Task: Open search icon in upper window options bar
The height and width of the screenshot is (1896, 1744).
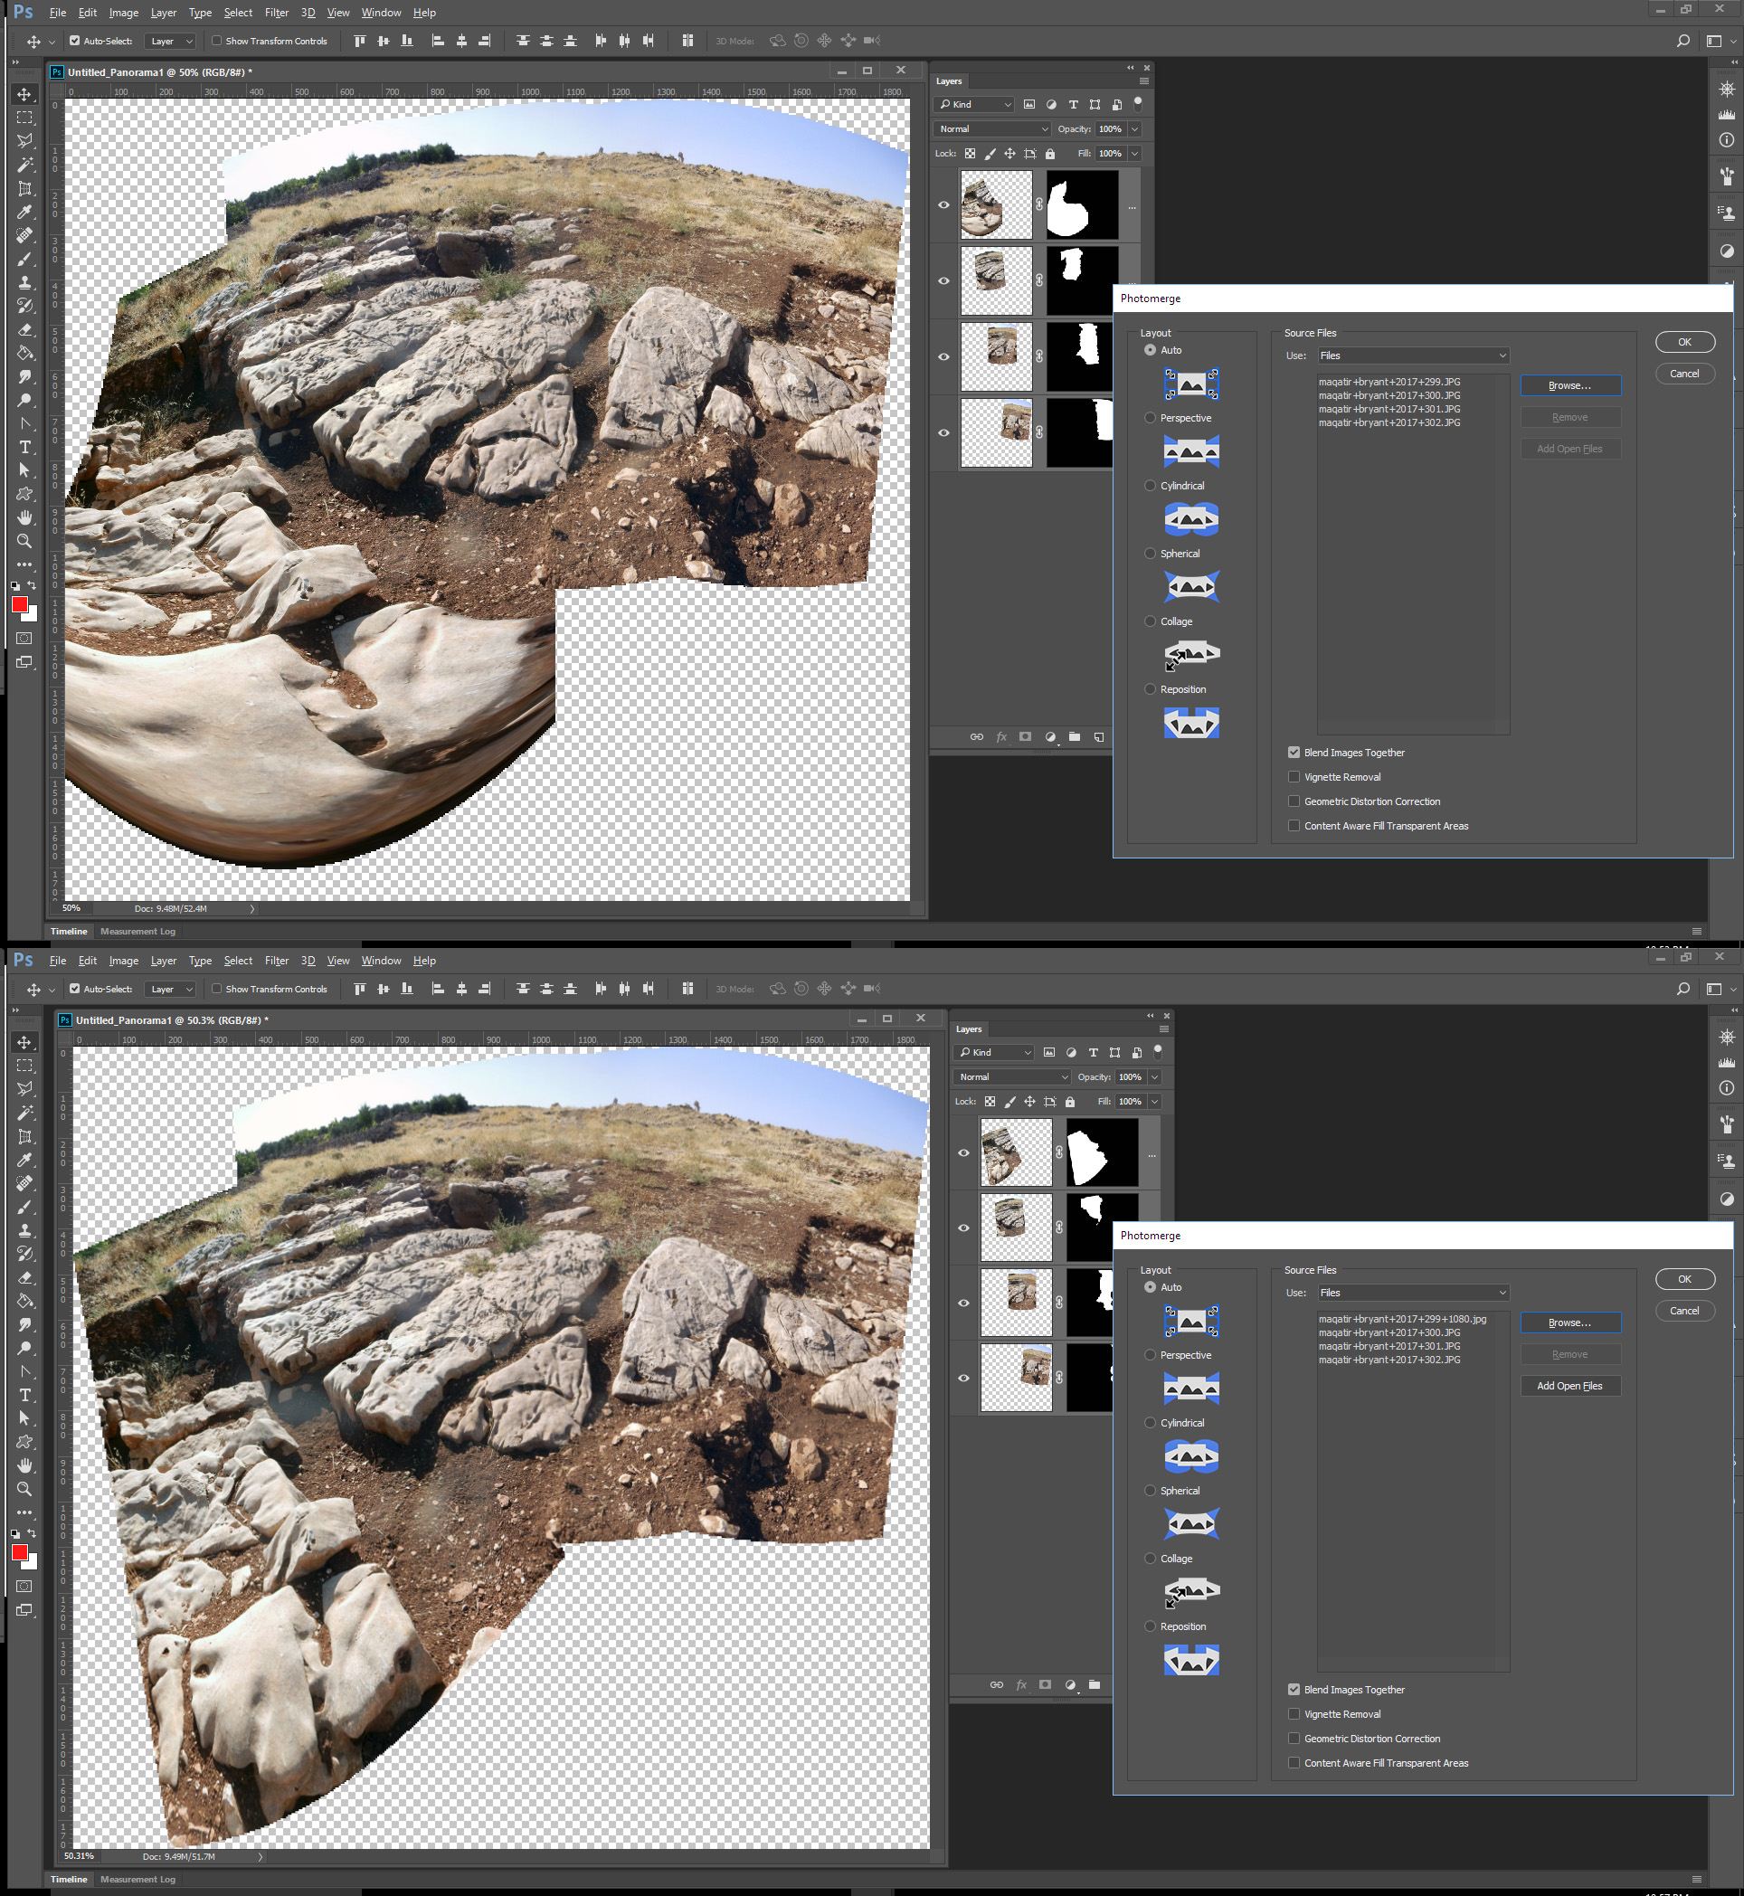Action: click(1682, 41)
